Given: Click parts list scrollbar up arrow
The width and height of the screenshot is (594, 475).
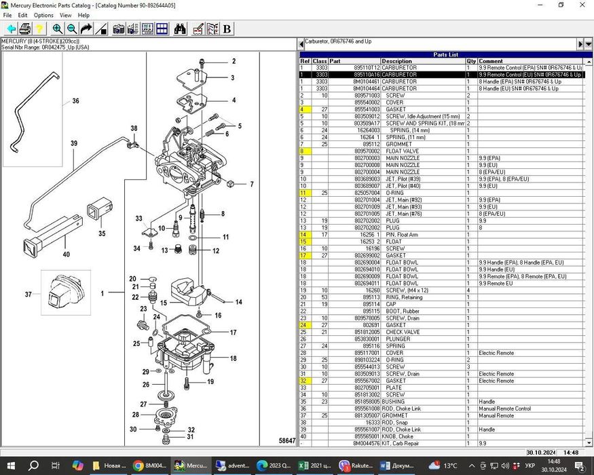Looking at the screenshot, I should 589,61.
